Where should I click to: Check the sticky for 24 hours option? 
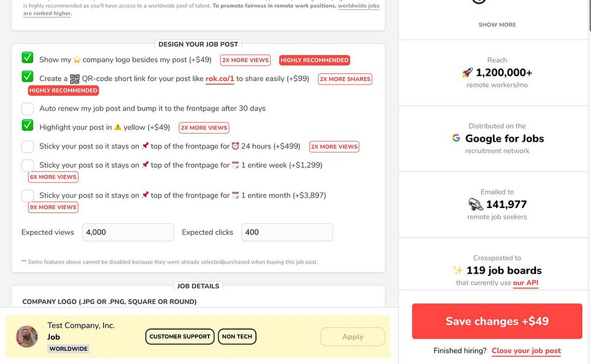(28, 147)
